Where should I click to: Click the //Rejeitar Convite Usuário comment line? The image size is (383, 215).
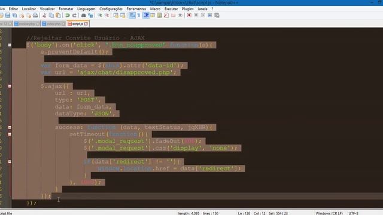coord(86,38)
